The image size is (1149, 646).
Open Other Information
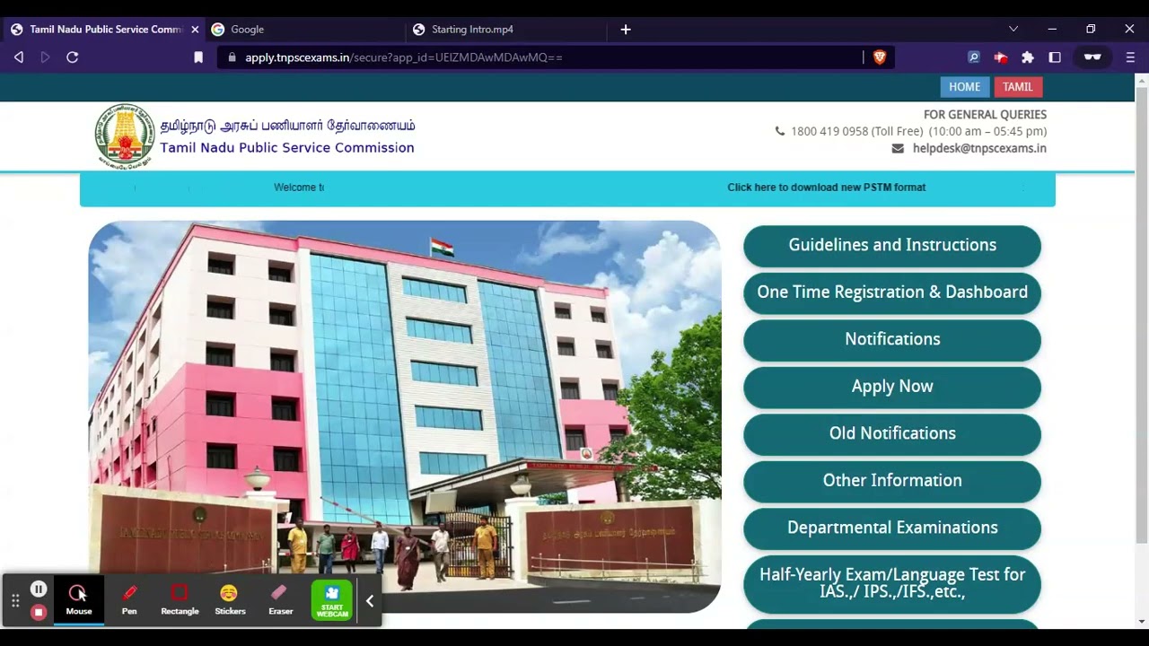(x=892, y=481)
